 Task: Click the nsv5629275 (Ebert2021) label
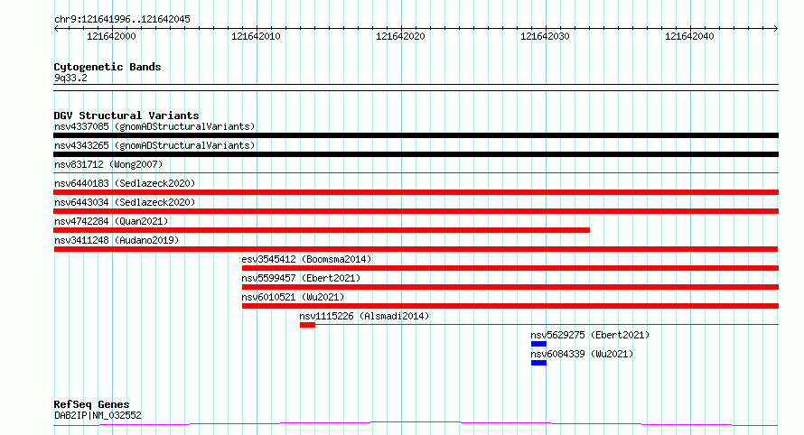[x=590, y=335]
